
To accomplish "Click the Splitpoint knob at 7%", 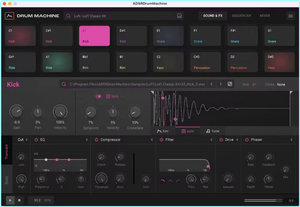I will (x=91, y=112).
